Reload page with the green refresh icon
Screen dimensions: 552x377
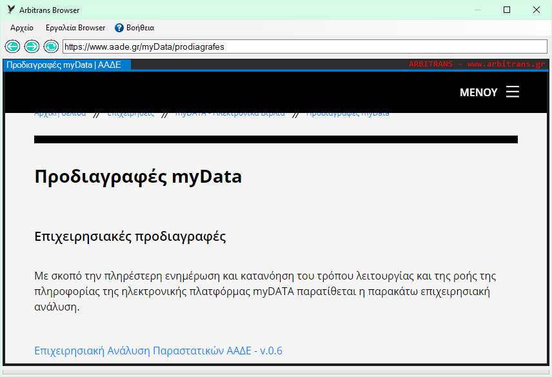click(x=51, y=46)
